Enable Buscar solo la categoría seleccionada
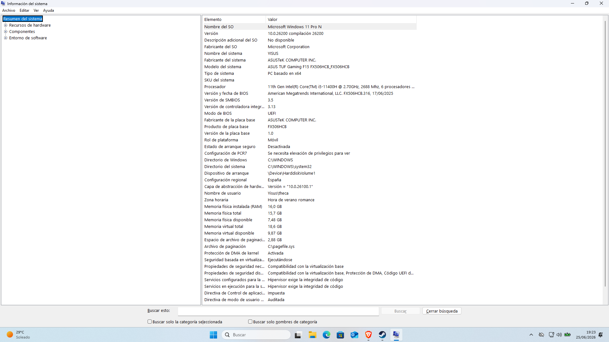The width and height of the screenshot is (609, 342). click(149, 322)
